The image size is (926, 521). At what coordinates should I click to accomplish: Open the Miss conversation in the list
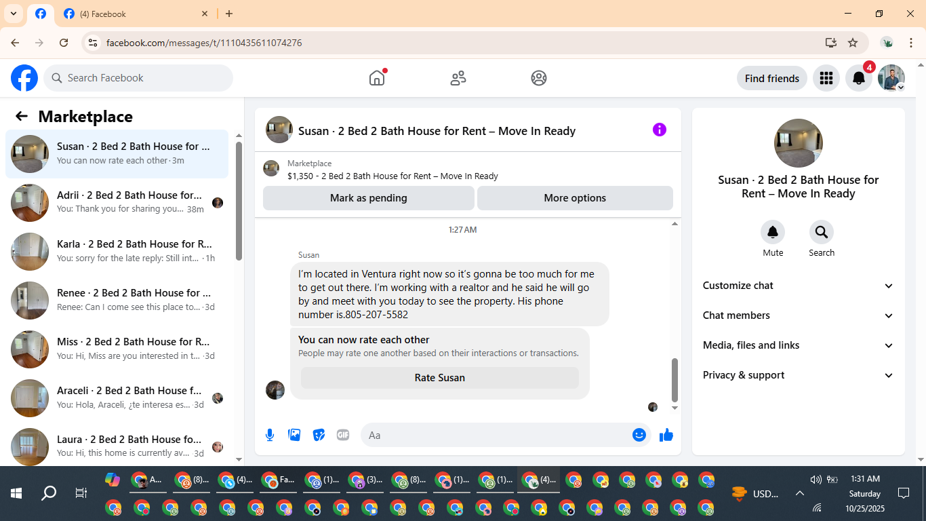pos(117,349)
